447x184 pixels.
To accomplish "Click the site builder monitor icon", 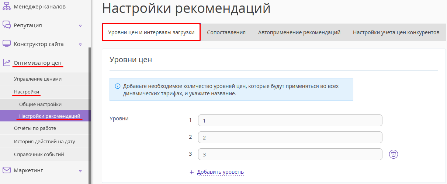I will pyautogui.click(x=6, y=44).
